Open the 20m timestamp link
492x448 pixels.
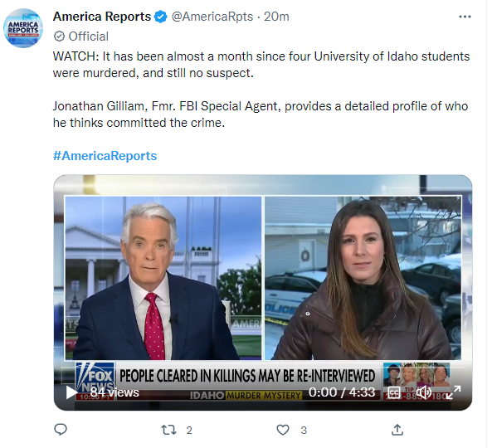pos(276,17)
